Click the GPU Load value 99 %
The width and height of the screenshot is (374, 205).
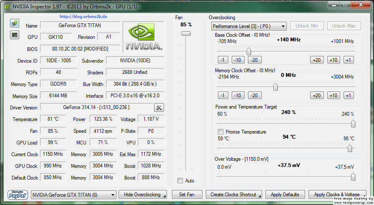click(x=53, y=142)
